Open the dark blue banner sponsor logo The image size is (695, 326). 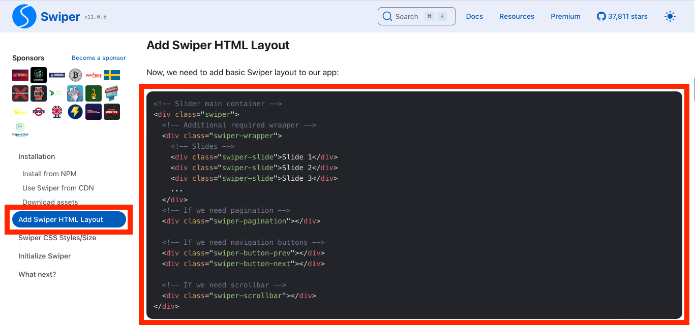tap(57, 75)
